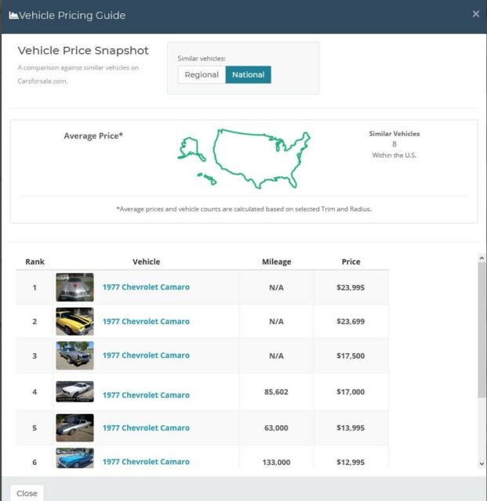Select the $17,500 price cell

click(351, 355)
